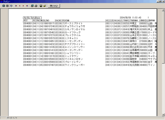
Task: Go to the next page
Action: [23, 6]
